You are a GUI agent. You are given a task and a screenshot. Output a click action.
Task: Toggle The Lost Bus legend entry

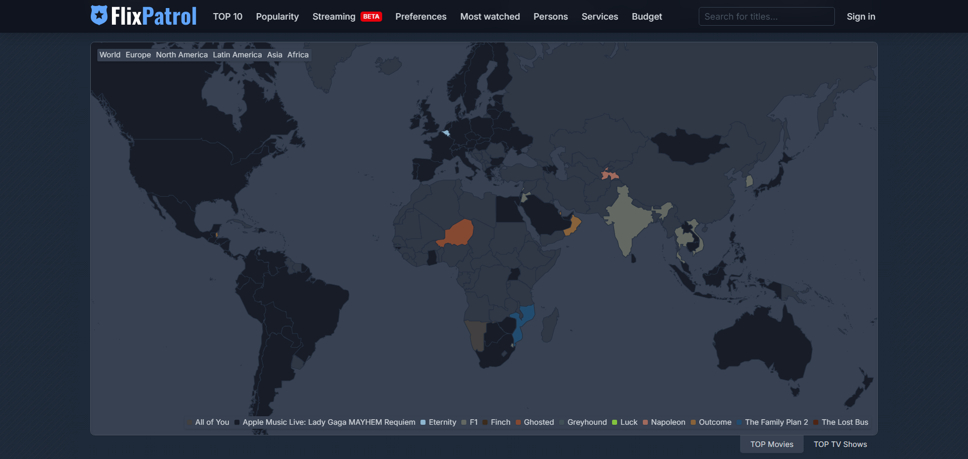(x=841, y=422)
